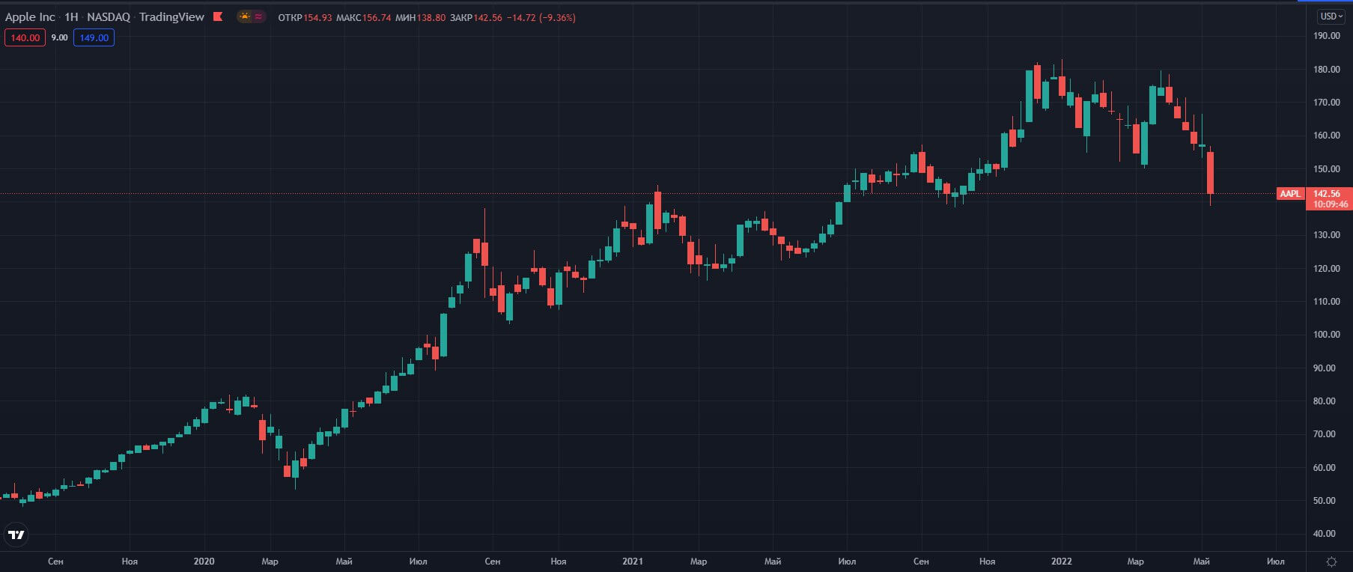Click the 9.00 spread value
This screenshot has width=1353, height=572.
[x=59, y=37]
